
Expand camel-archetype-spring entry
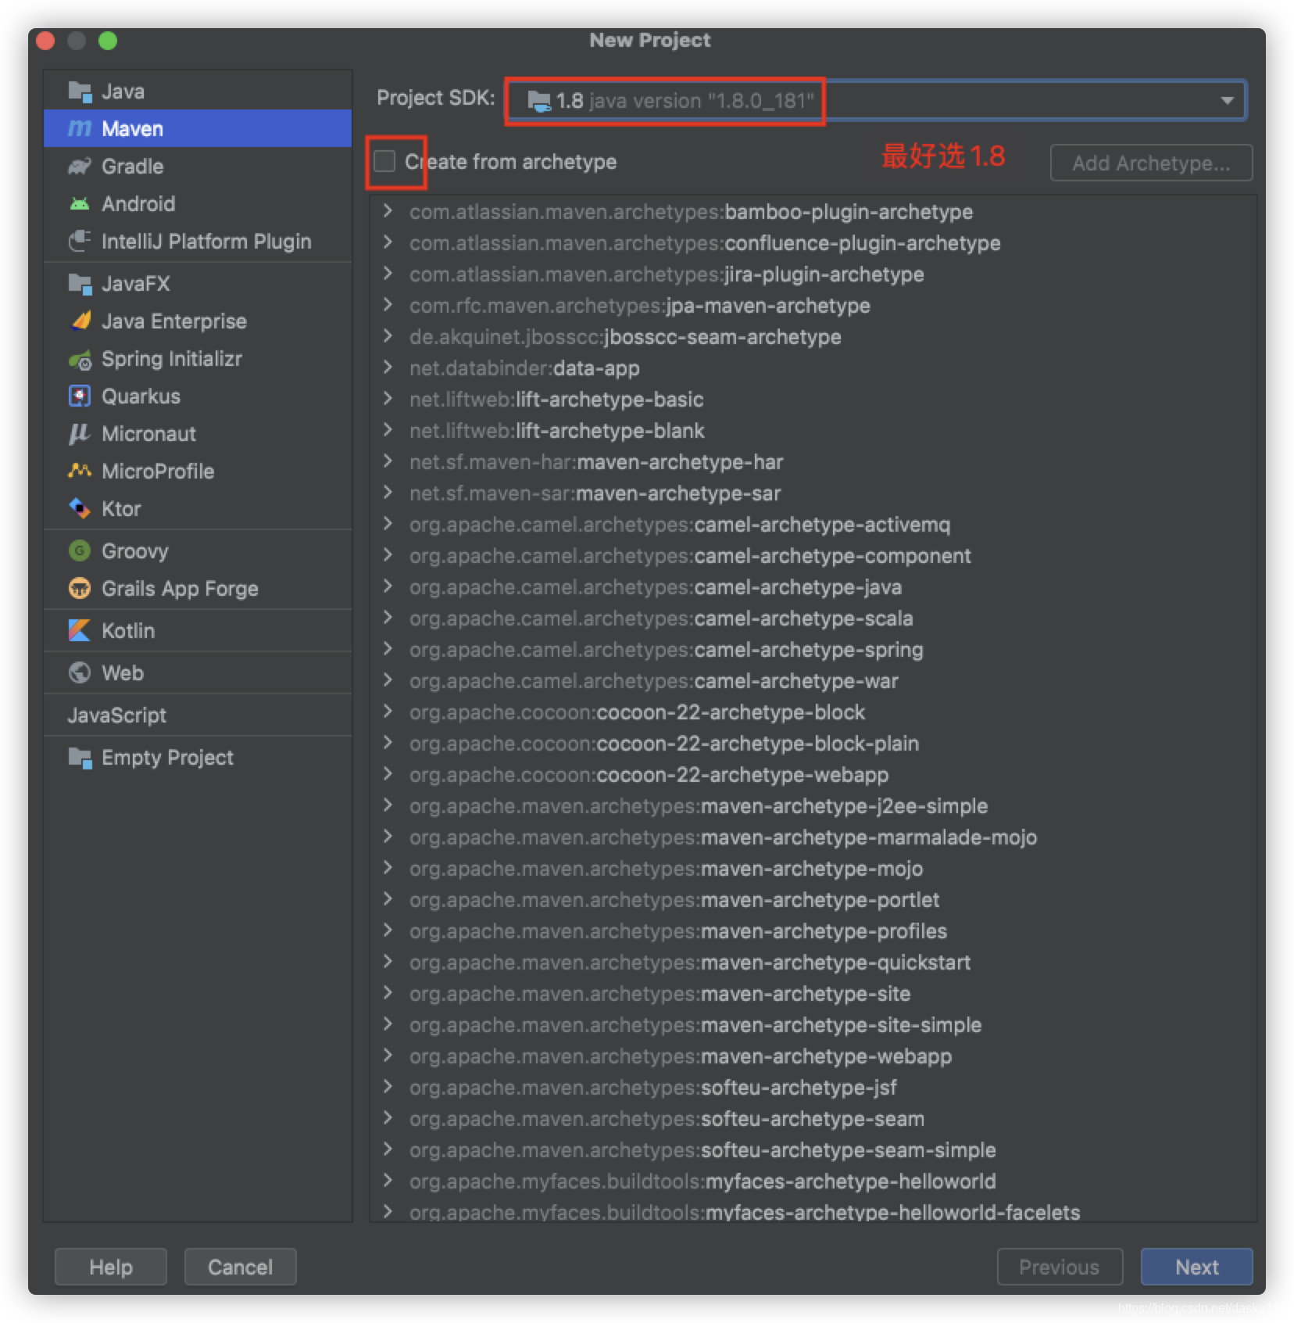pyautogui.click(x=388, y=649)
